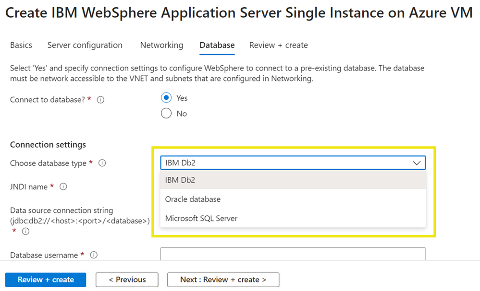
Task: Collapse the database type dropdown chevron
Action: pos(416,163)
